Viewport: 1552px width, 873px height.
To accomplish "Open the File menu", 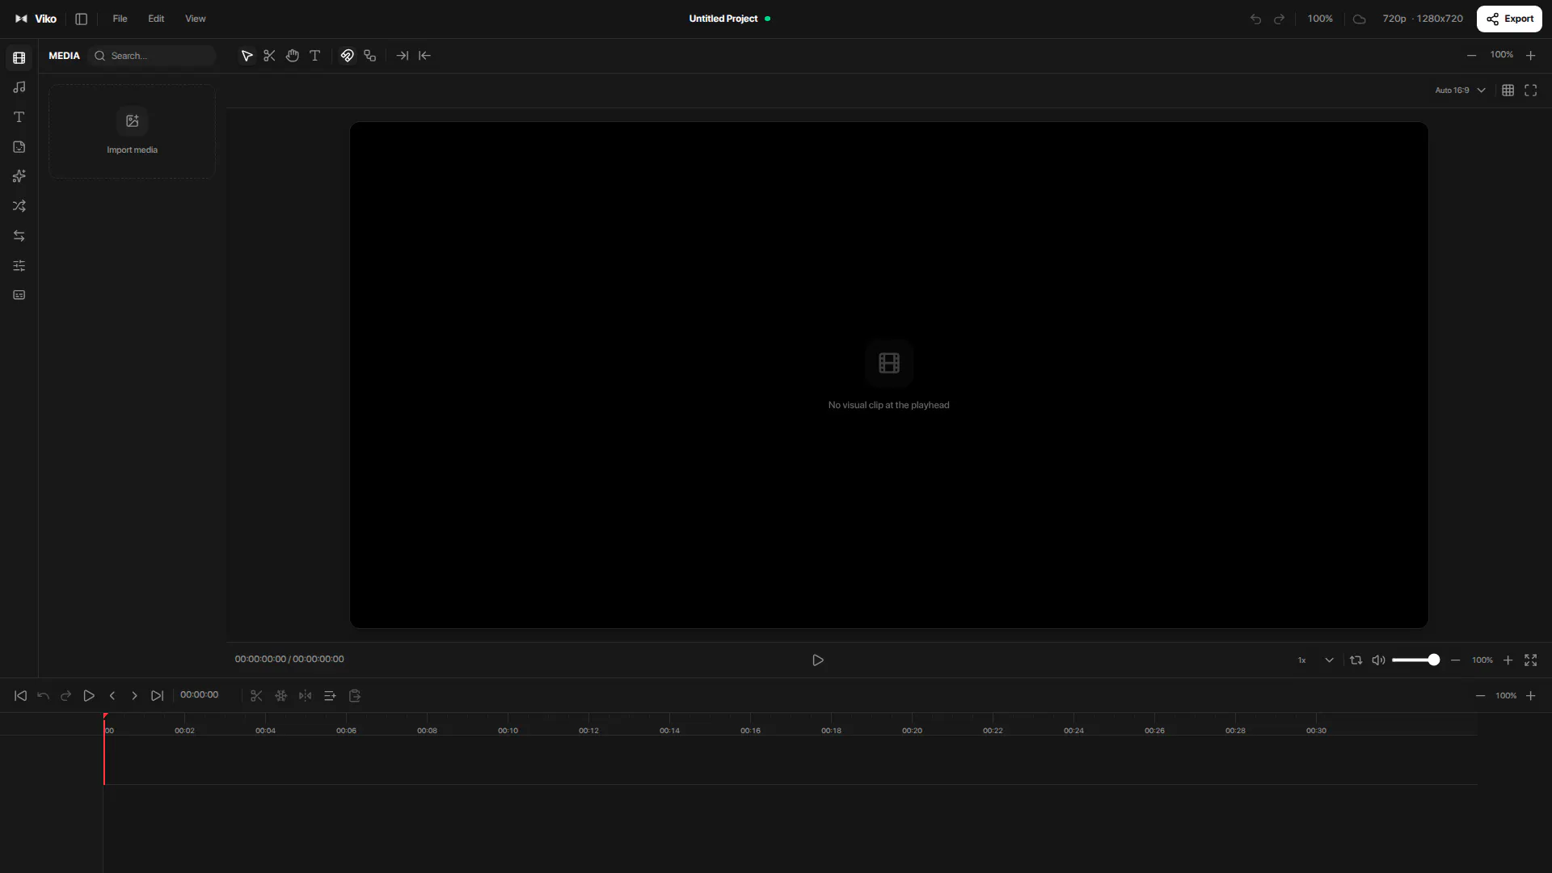I will pos(120,19).
